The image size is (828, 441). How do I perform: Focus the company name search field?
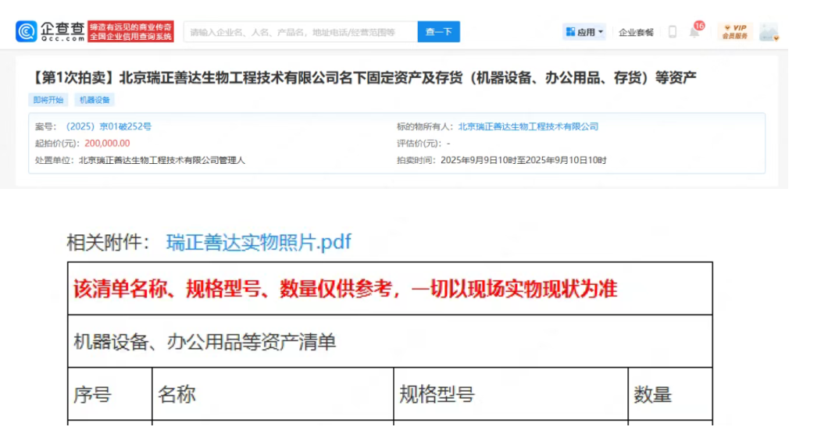coord(301,32)
